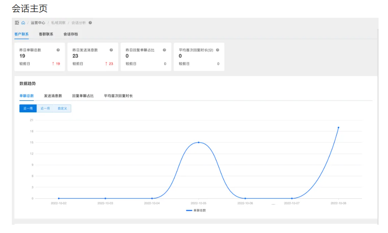388x233 pixels.
Task: Select the 客户联系 tab
Action: click(22, 34)
